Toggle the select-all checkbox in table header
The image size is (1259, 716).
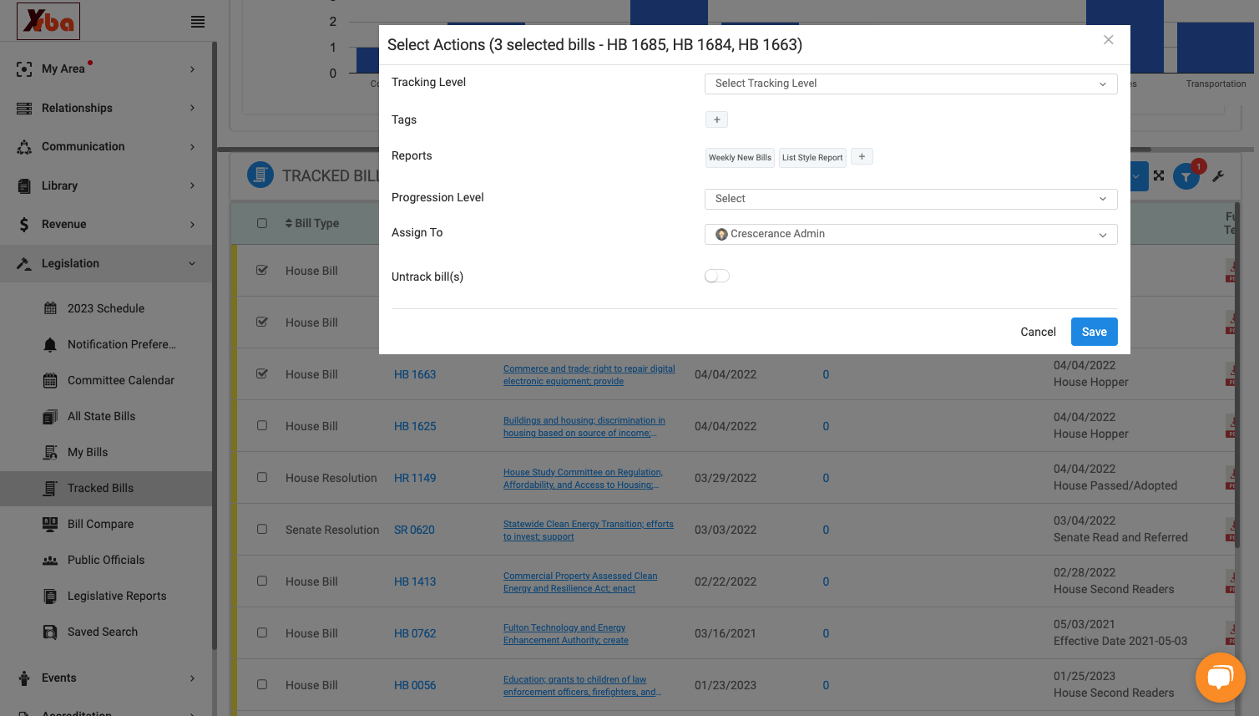point(262,223)
